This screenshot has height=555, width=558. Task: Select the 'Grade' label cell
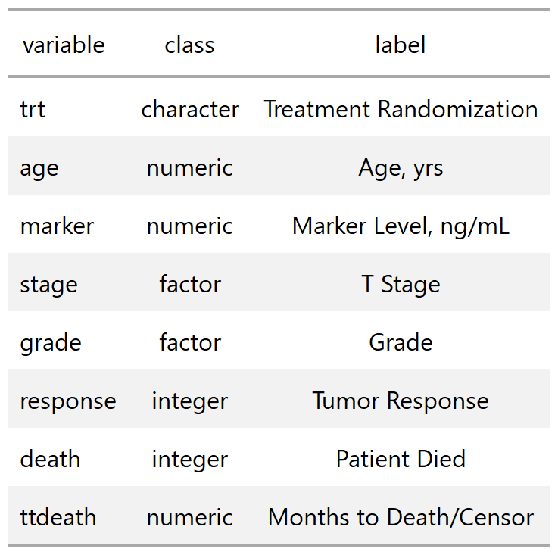[x=401, y=342]
